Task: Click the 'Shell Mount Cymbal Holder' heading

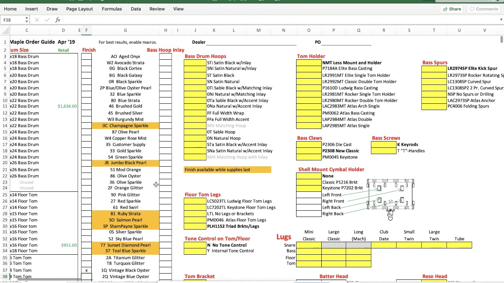Action: (x=331, y=169)
